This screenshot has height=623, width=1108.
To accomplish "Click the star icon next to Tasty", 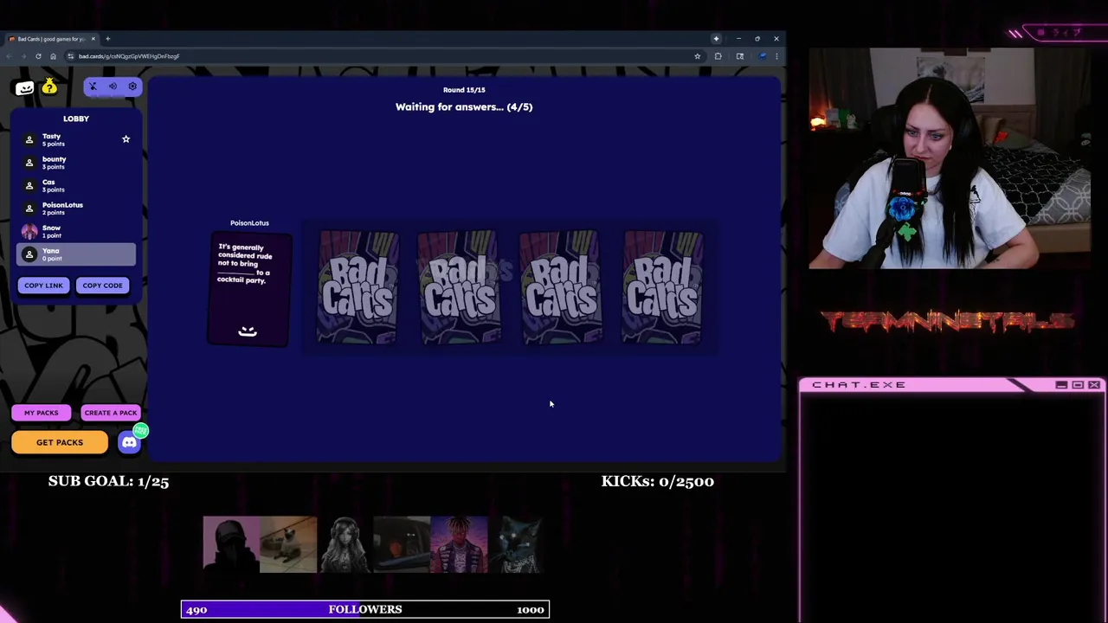I will pyautogui.click(x=126, y=139).
